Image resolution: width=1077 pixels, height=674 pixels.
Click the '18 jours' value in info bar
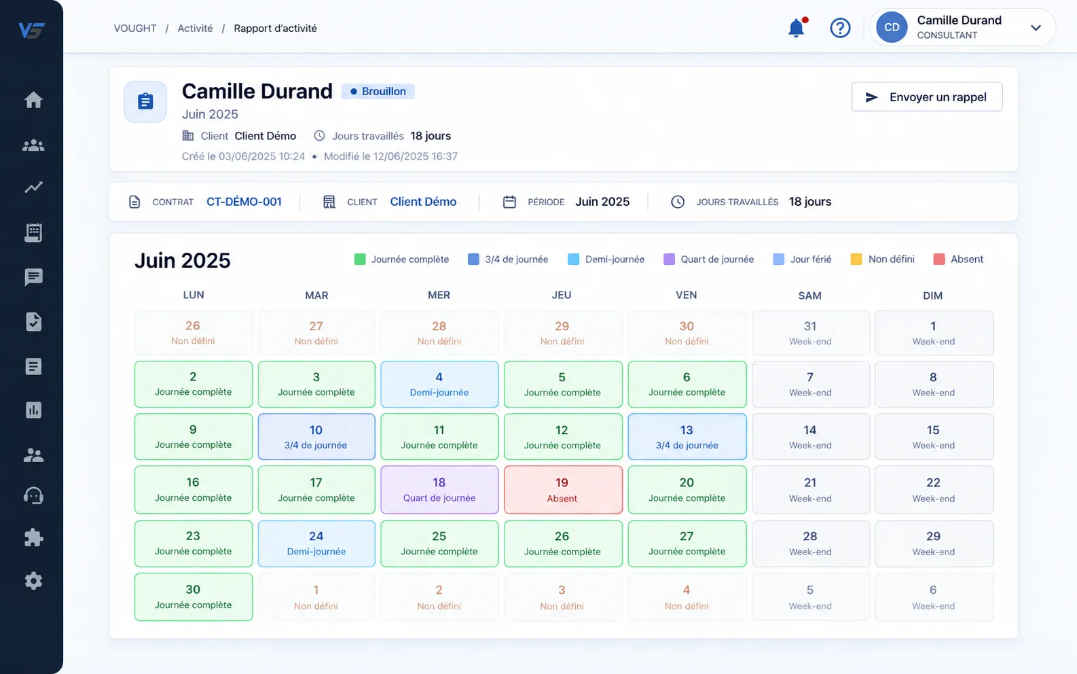tap(810, 202)
